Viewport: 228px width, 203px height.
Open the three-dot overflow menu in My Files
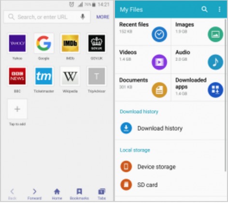[x=219, y=9]
